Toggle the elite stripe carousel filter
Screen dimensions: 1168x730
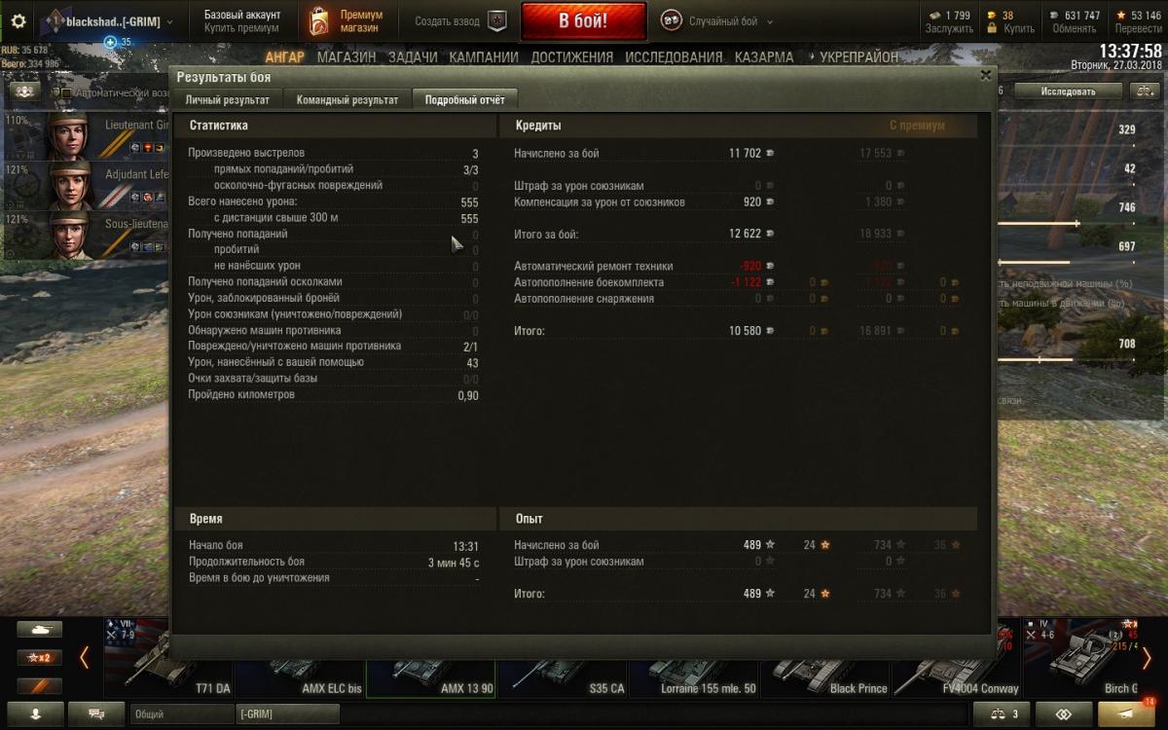pos(39,685)
